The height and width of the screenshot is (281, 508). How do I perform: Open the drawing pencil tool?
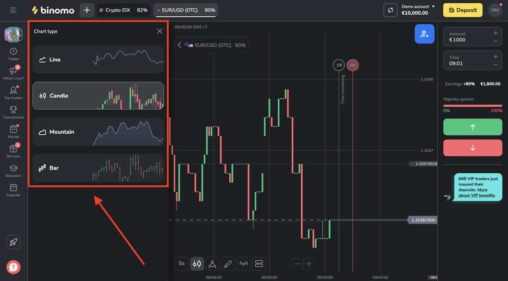[x=228, y=264]
